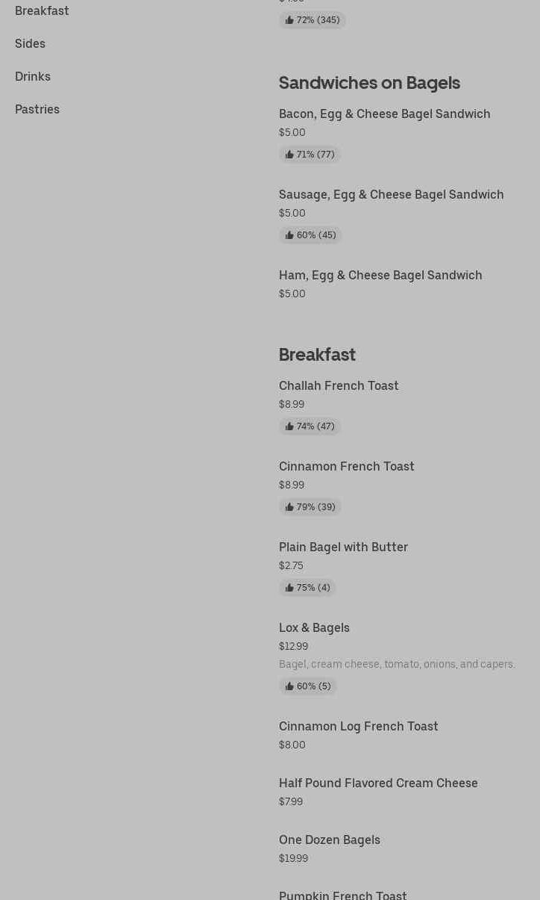Choose Cinnamon Log French Toast
The height and width of the screenshot is (900, 540).
pyautogui.click(x=358, y=726)
